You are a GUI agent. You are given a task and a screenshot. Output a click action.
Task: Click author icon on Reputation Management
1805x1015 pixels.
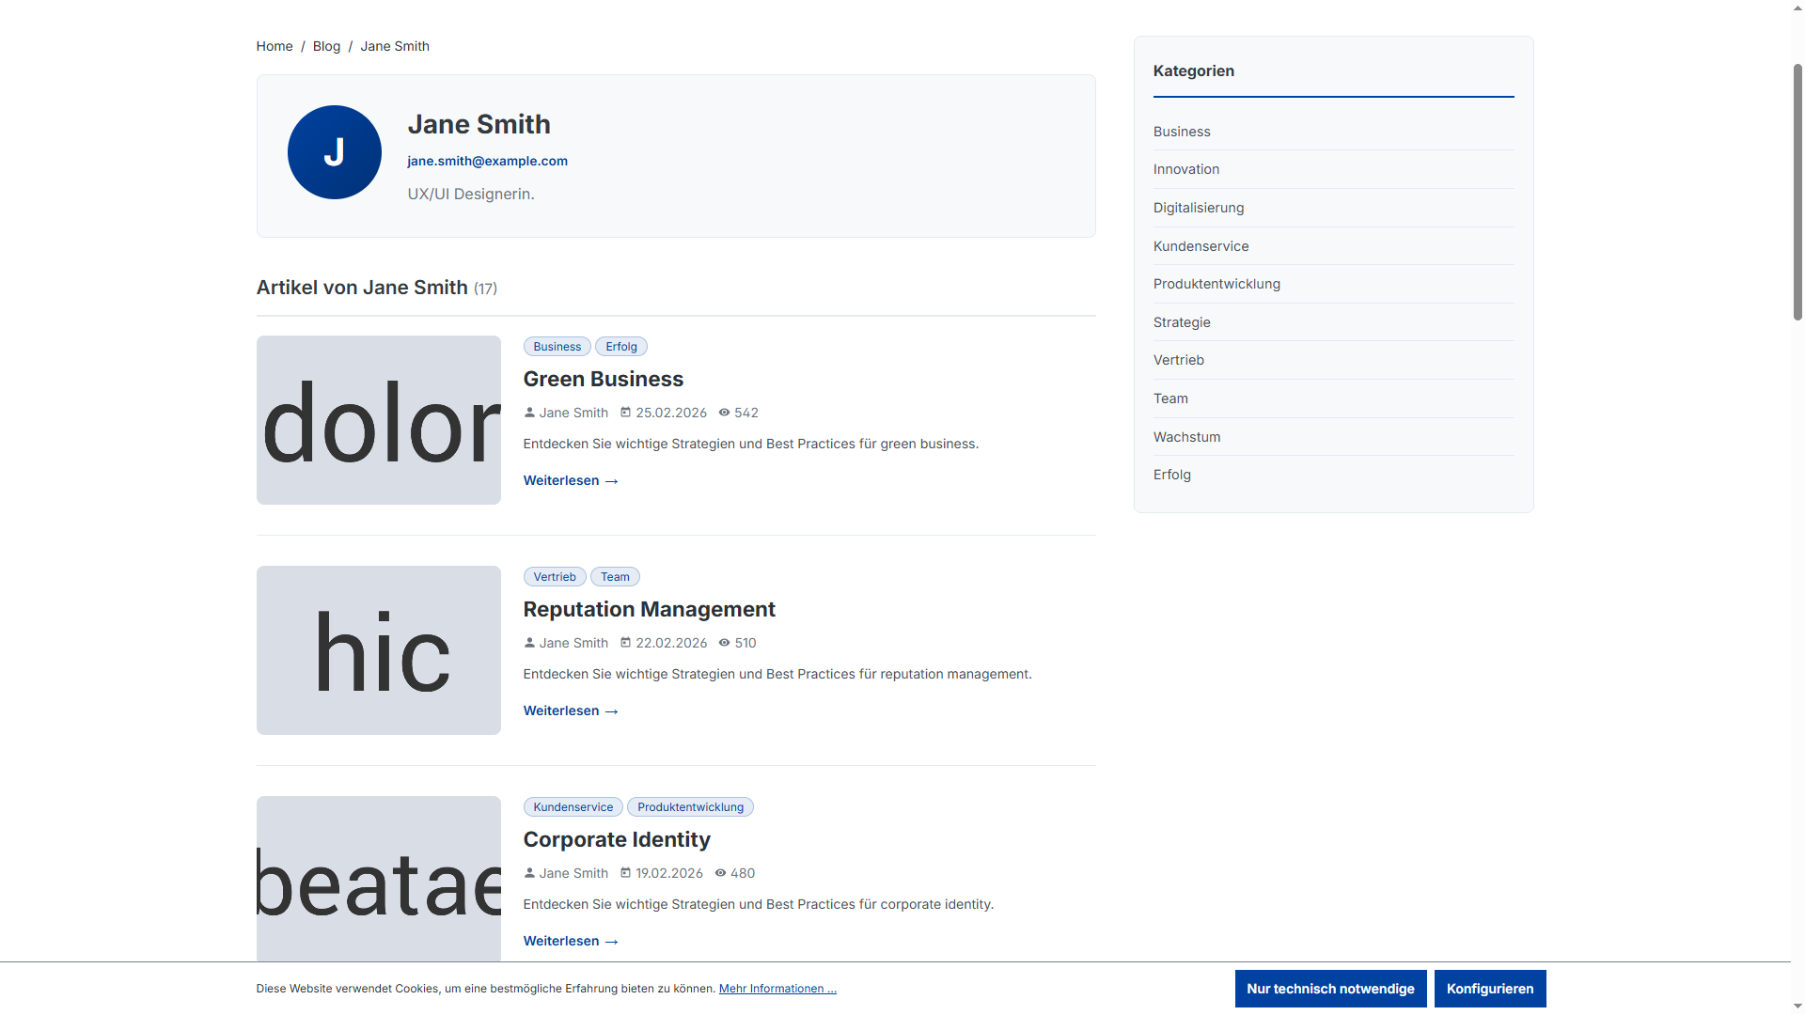coord(529,643)
